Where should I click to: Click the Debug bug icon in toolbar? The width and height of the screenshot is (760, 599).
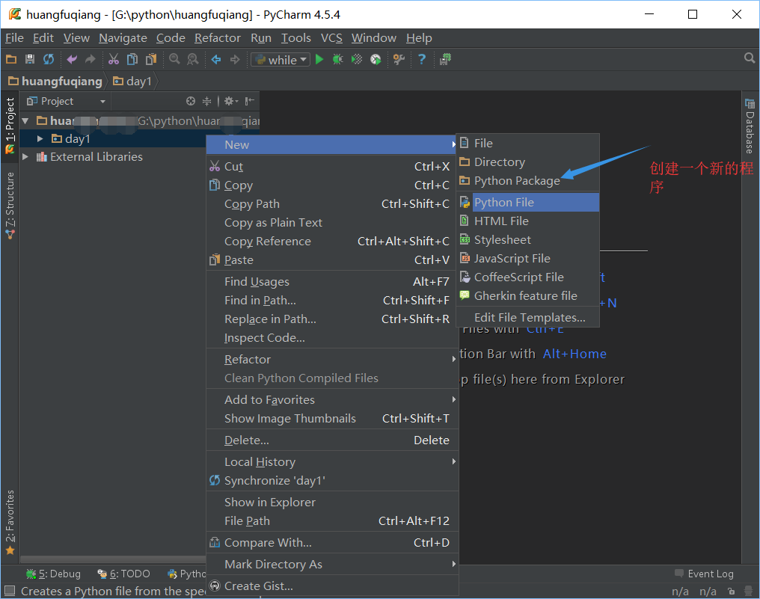(338, 60)
